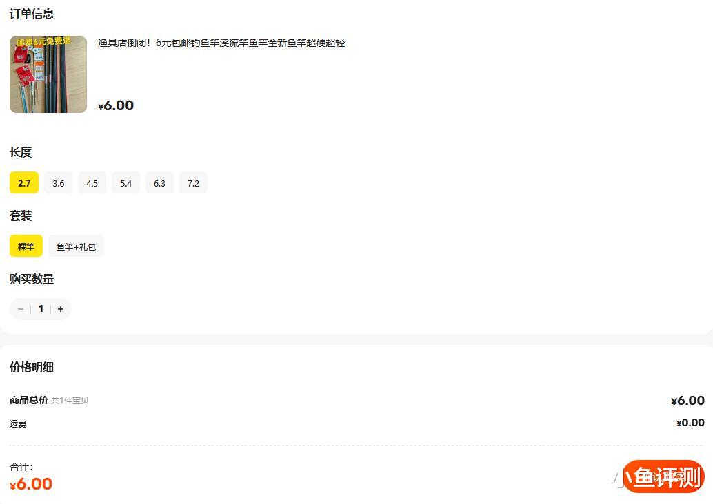Open the product title 渔具店倒闭 link
The image size is (713, 504).
(221, 43)
